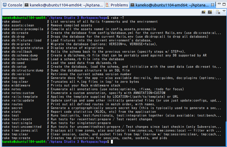Click the Problems tab icon
Viewport: 227px width, 147px height.
[107, 5]
